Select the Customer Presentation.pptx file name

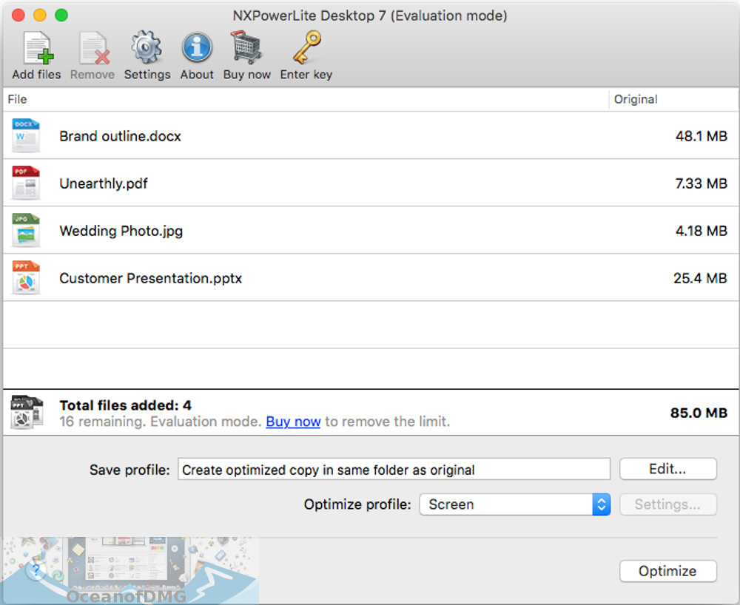[150, 278]
